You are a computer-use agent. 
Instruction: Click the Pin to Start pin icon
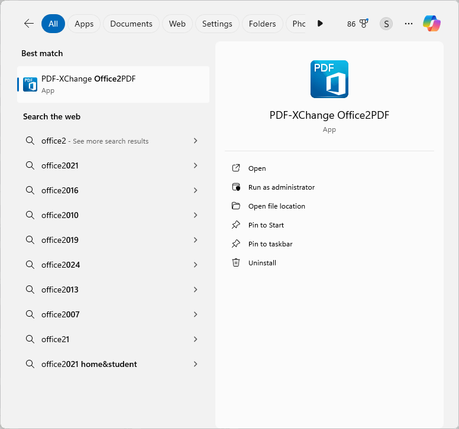click(236, 225)
